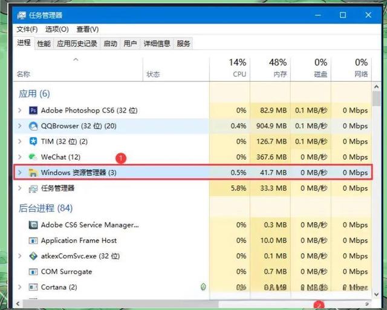Click the COM Surrogate process icon
Viewport: 387px width, 310px height.
(x=33, y=272)
